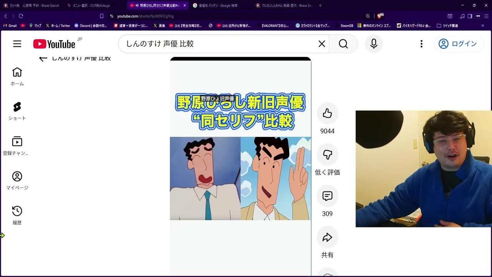The height and width of the screenshot is (277, 492).
Task: Expand hidden bookmarks chevron
Action: point(482,26)
